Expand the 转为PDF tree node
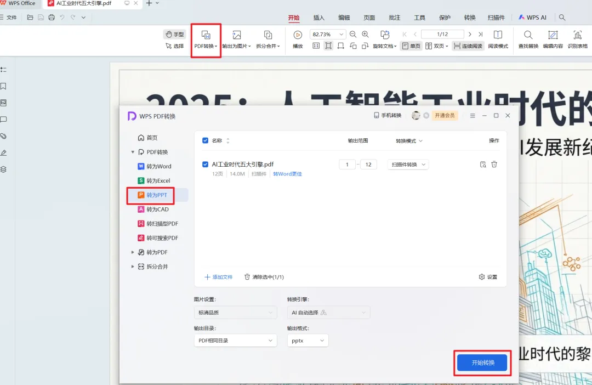592x385 pixels. tap(133, 252)
